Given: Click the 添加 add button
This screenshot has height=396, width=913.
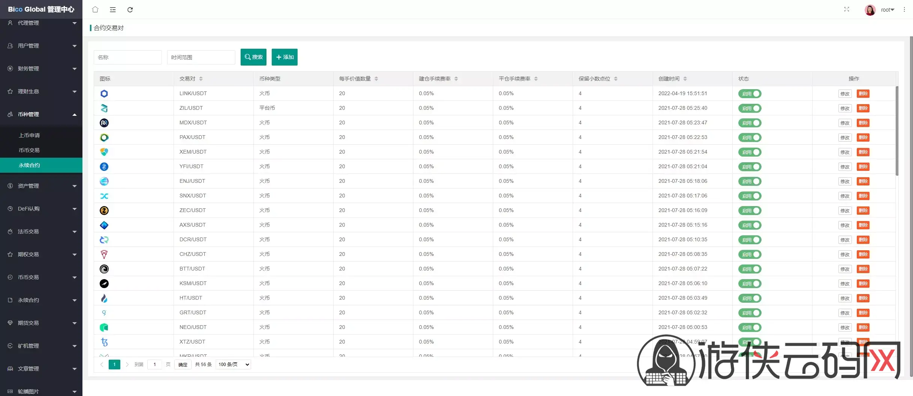Looking at the screenshot, I should tap(284, 57).
